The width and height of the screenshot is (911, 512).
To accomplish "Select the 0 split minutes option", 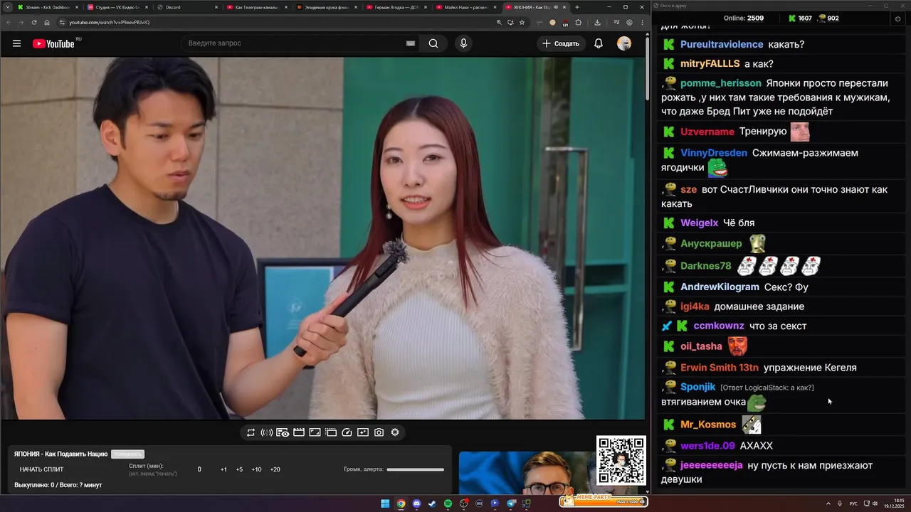I will click(x=199, y=469).
